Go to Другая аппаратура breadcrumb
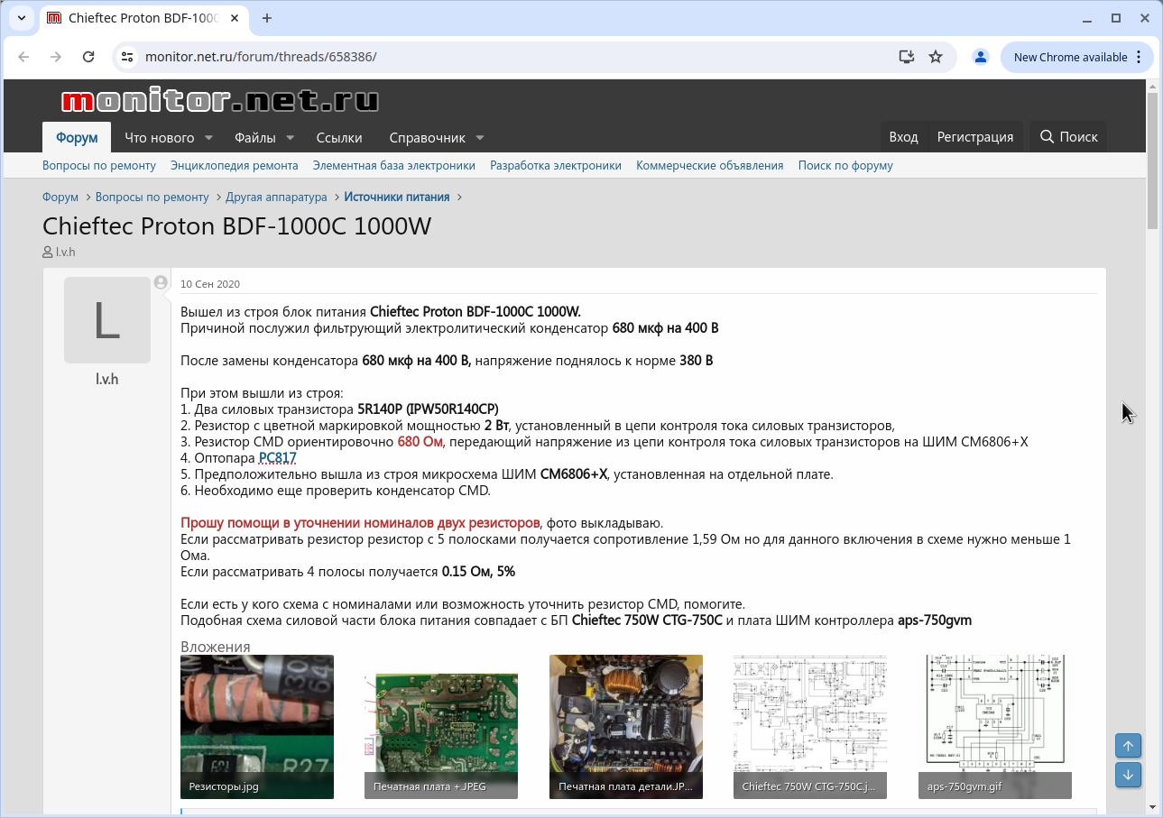This screenshot has height=818, width=1163. coord(276,197)
